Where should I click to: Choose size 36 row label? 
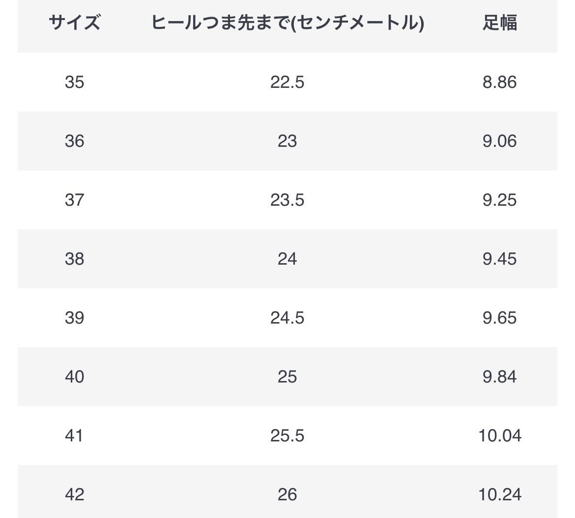[x=74, y=141]
